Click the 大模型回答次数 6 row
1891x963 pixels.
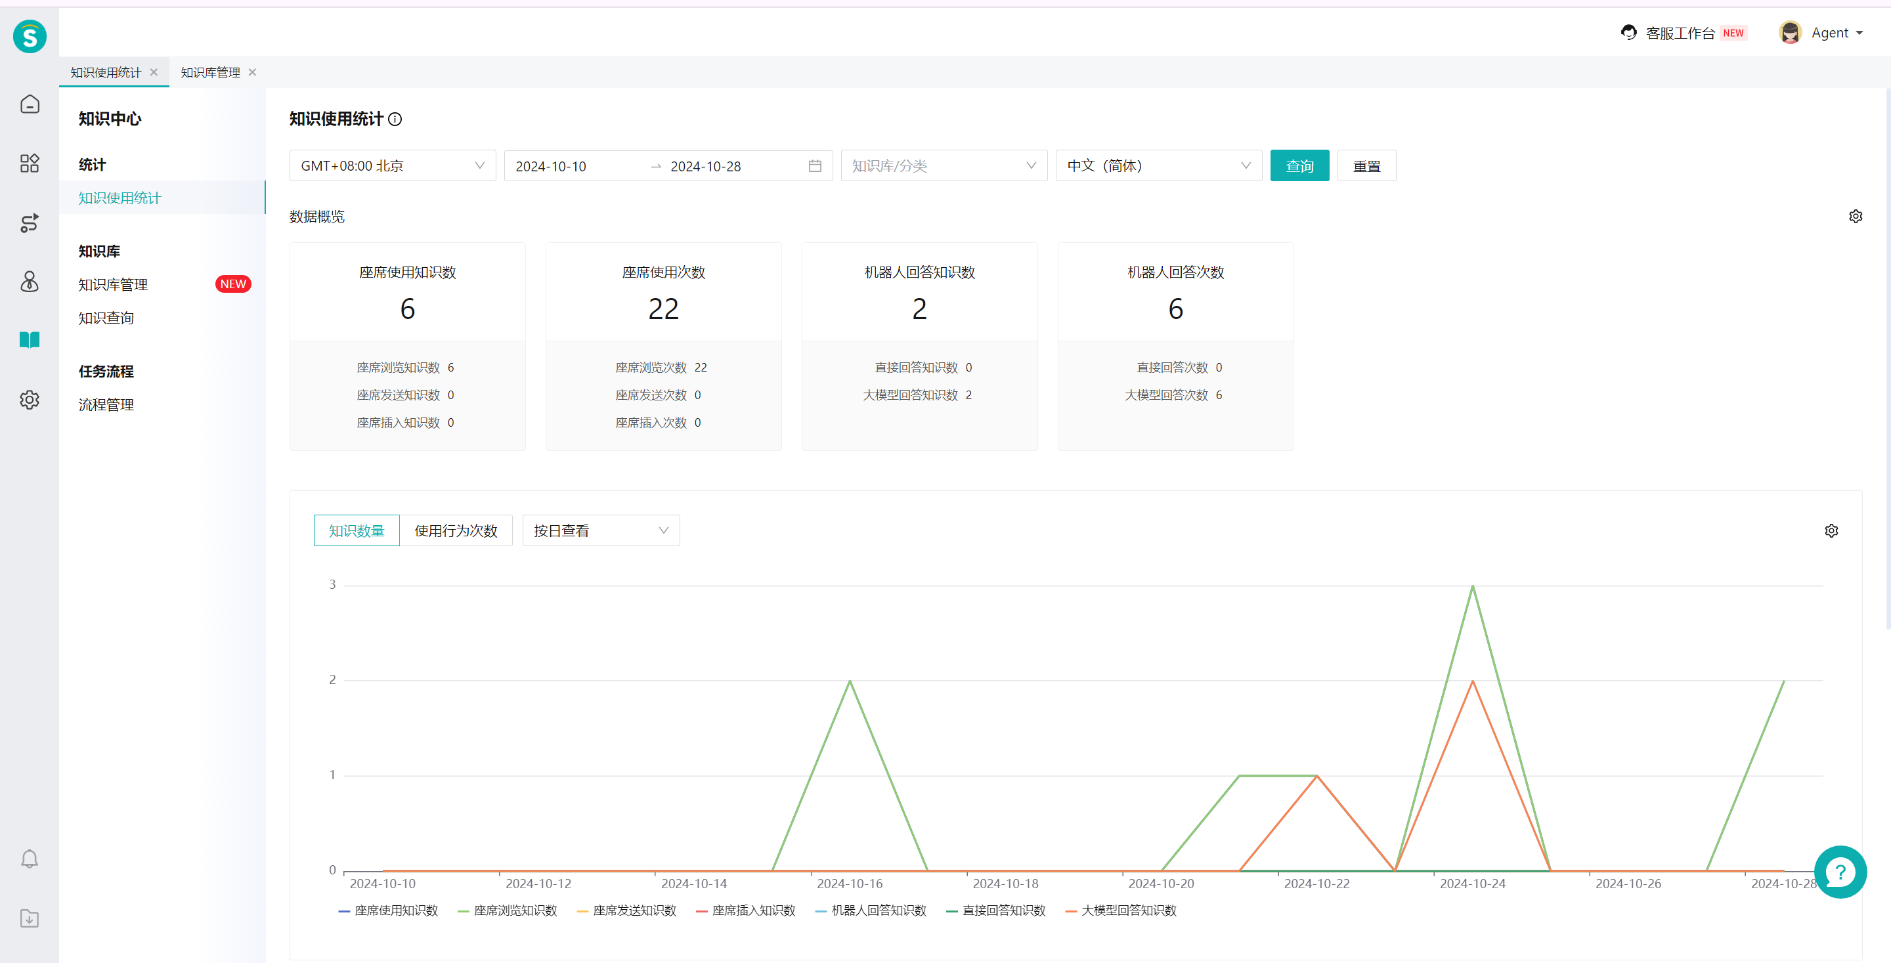click(x=1173, y=395)
